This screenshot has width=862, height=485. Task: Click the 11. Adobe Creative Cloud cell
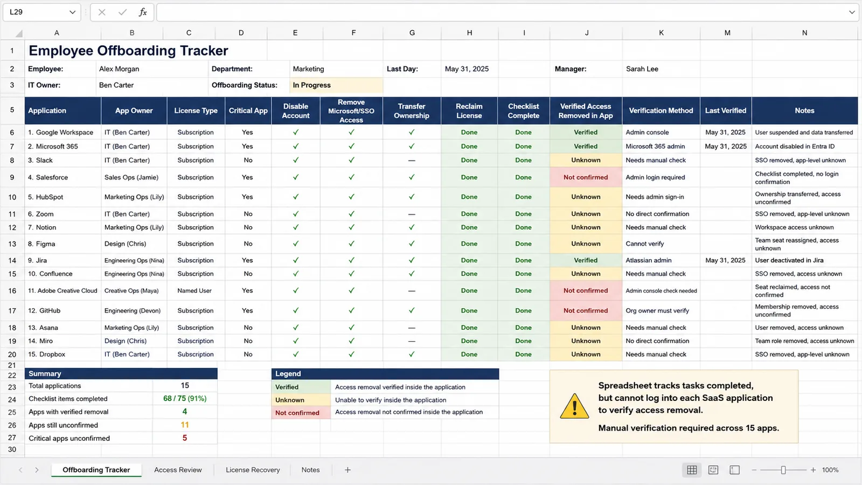tap(62, 290)
